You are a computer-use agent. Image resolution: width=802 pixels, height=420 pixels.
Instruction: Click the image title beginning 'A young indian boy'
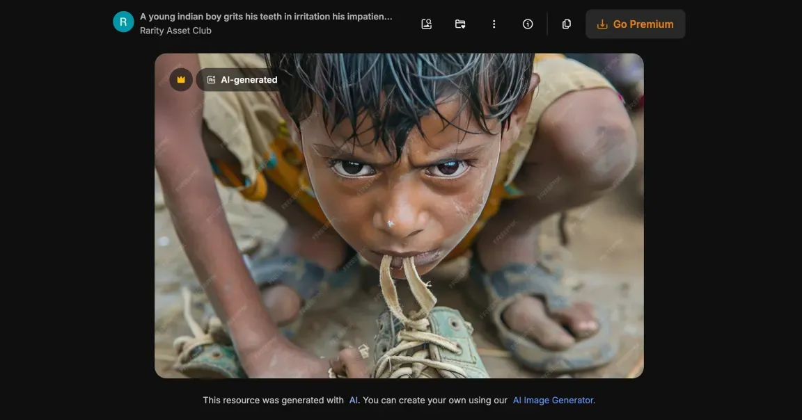pyautogui.click(x=266, y=17)
